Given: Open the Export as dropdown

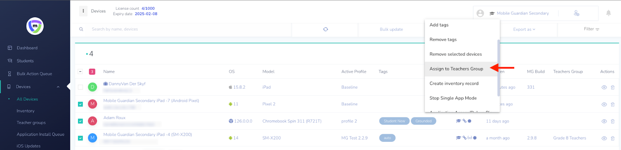Looking at the screenshot, I should tap(524, 29).
